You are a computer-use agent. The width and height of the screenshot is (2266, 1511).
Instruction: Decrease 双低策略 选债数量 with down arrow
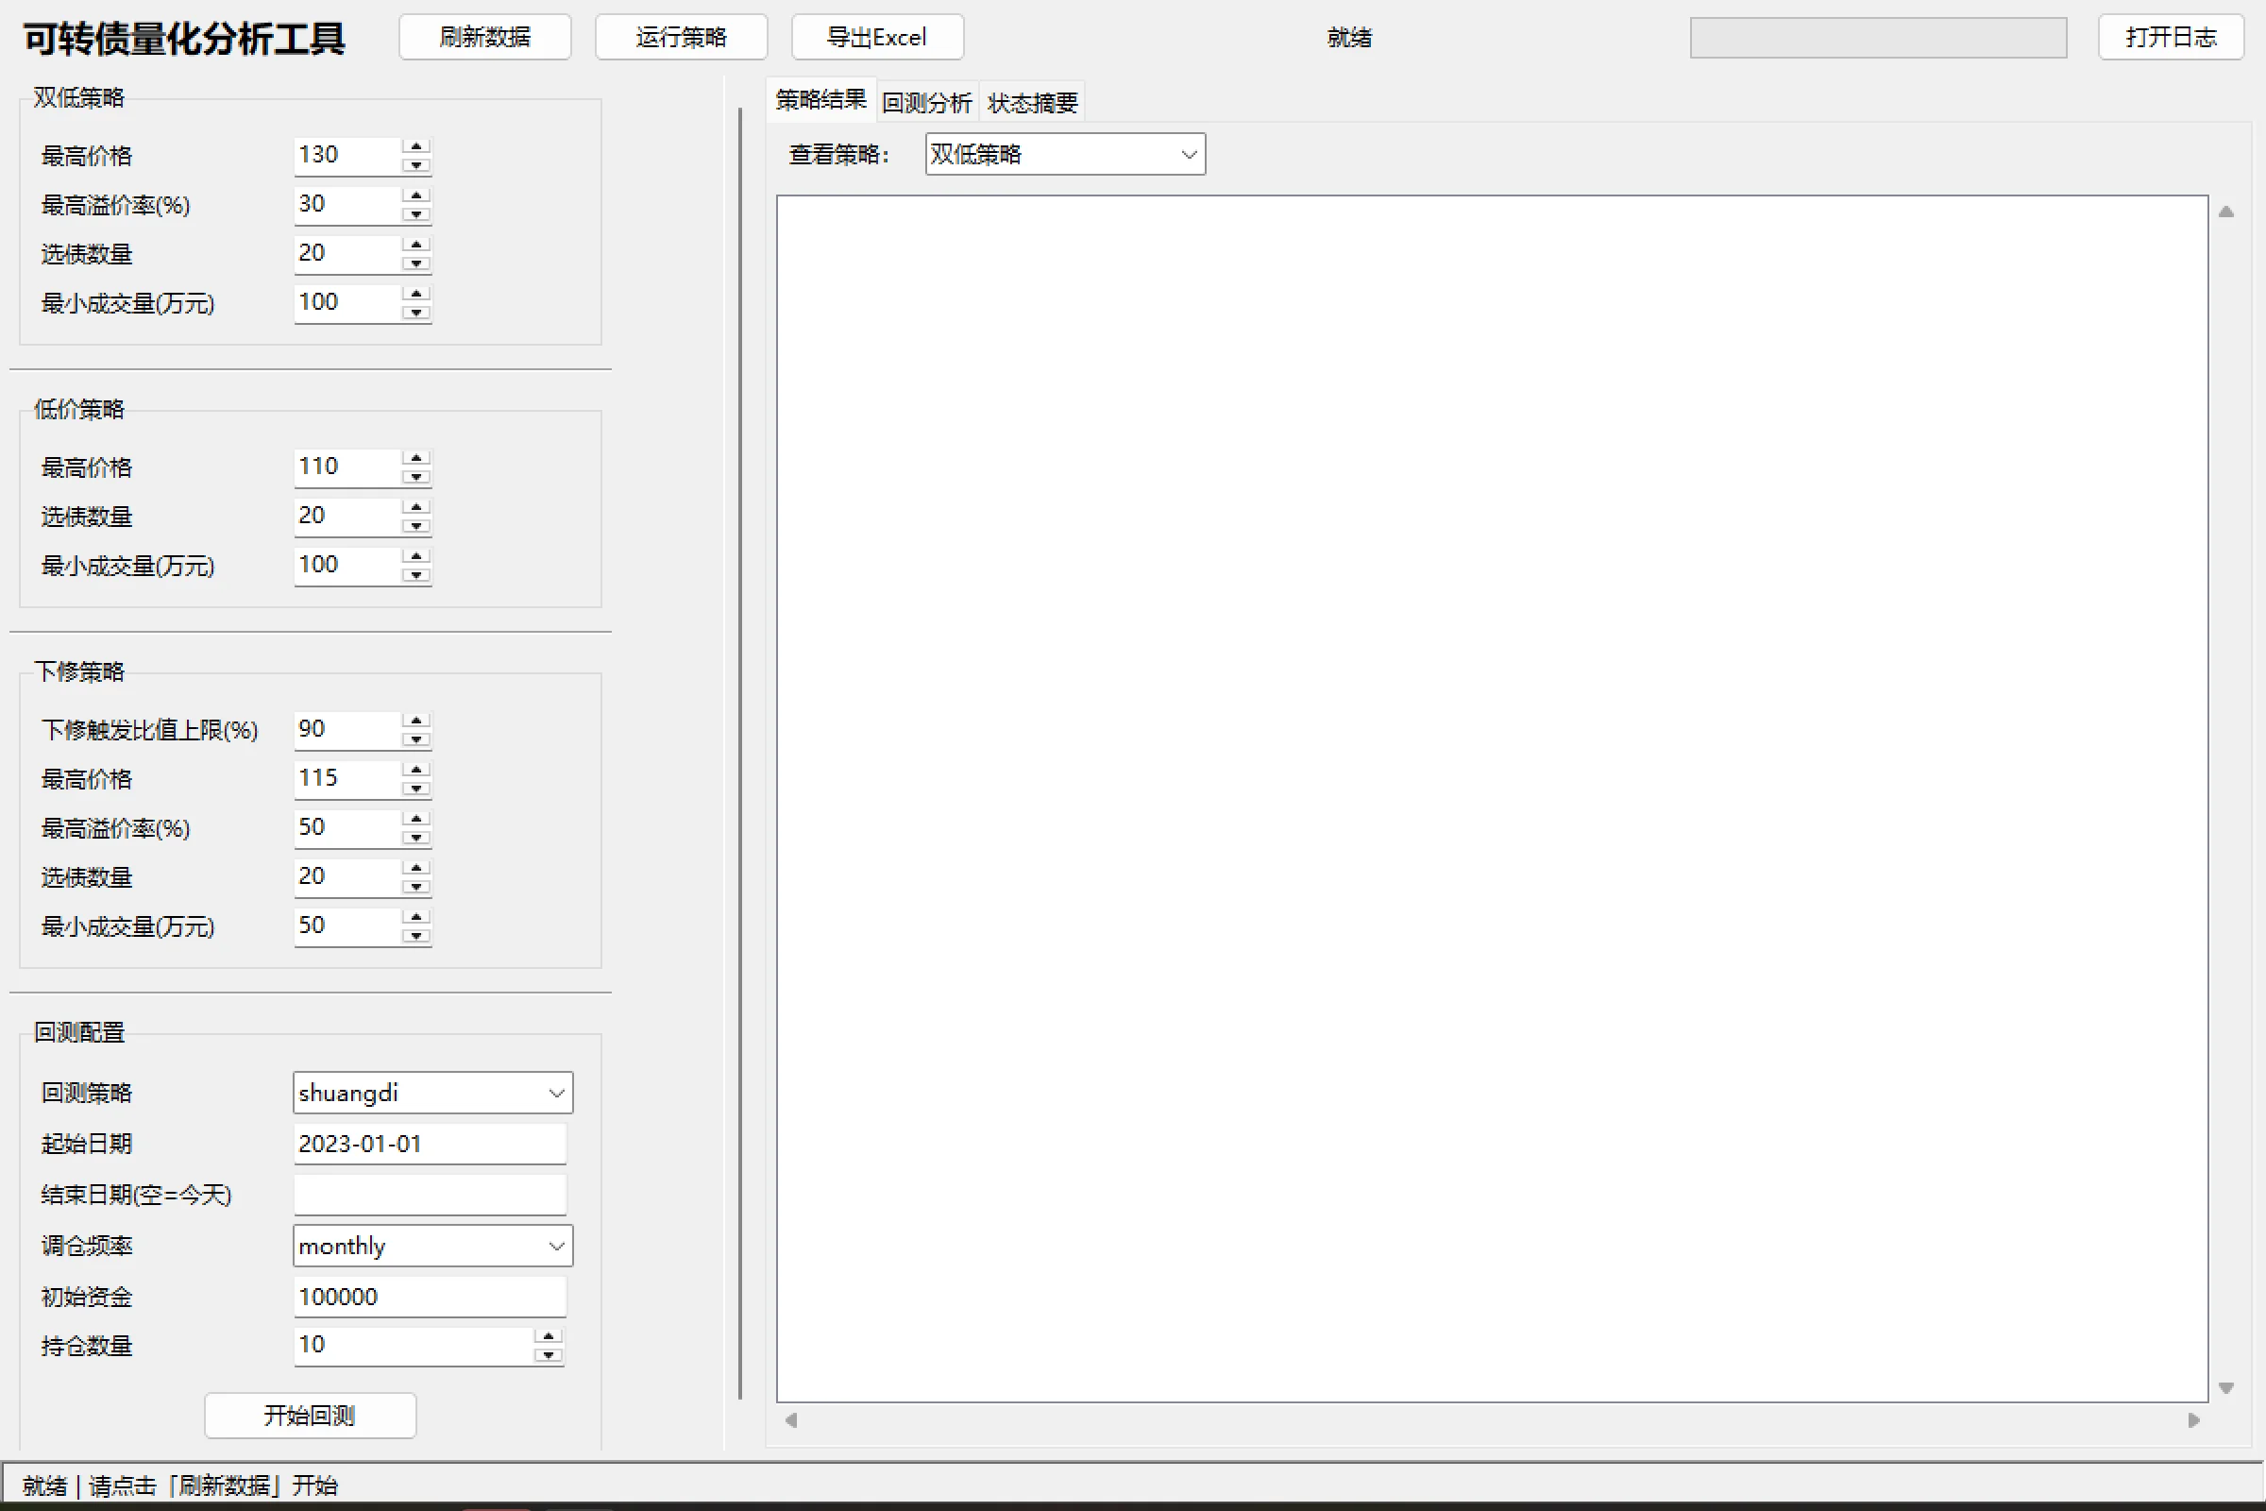pyautogui.click(x=416, y=263)
